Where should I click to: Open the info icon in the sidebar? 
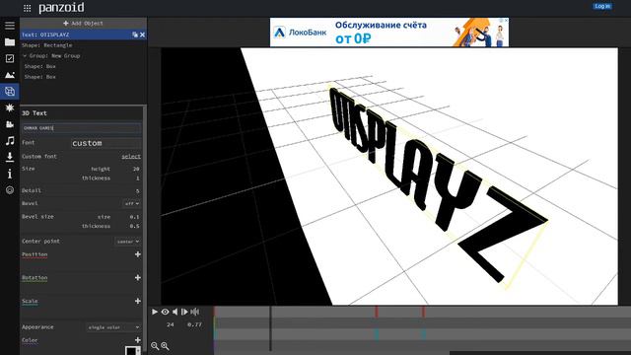pyautogui.click(x=10, y=174)
